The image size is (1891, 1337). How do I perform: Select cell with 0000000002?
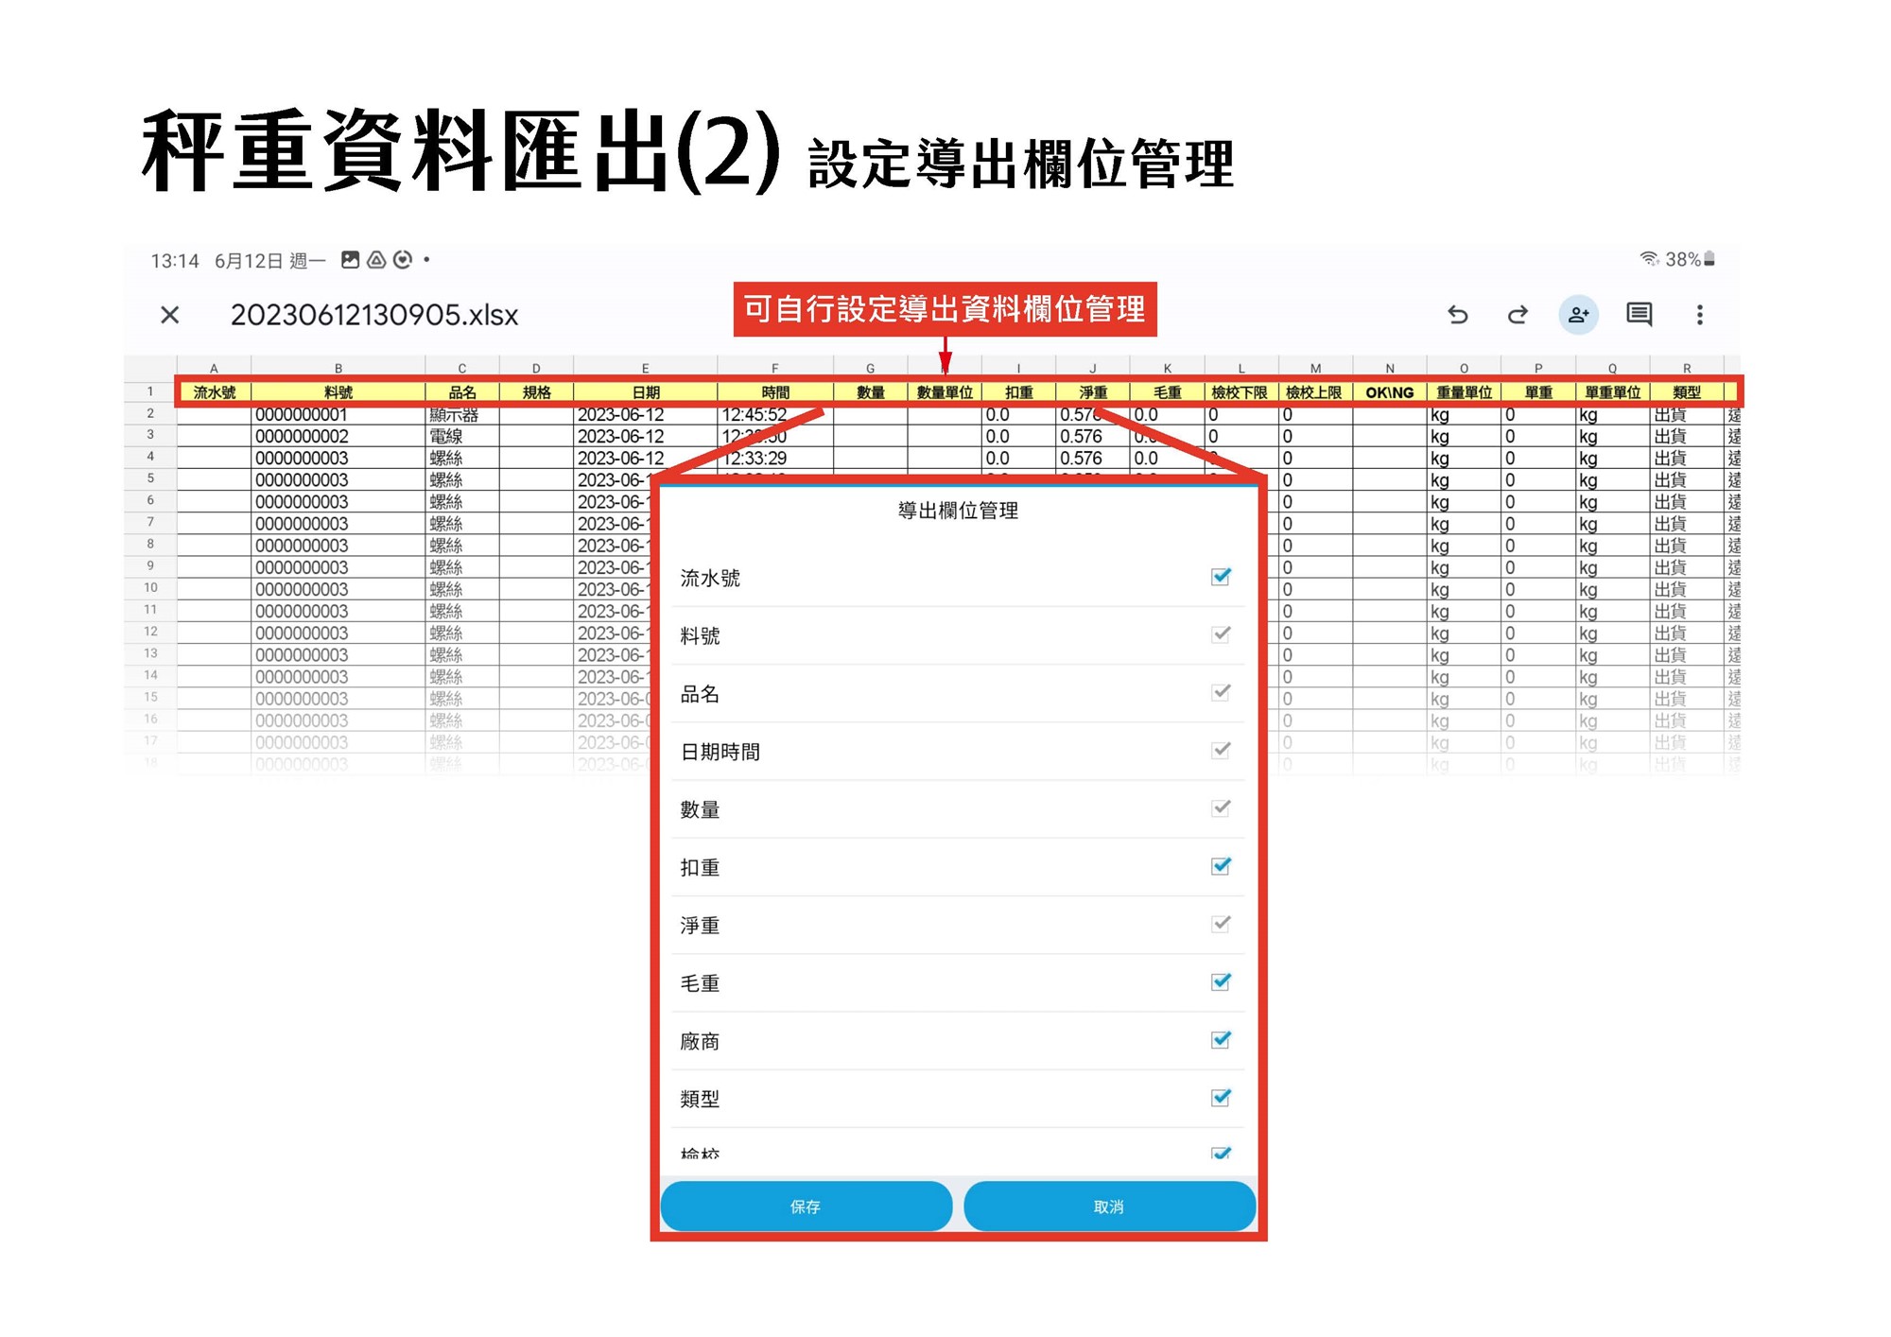tap(338, 436)
